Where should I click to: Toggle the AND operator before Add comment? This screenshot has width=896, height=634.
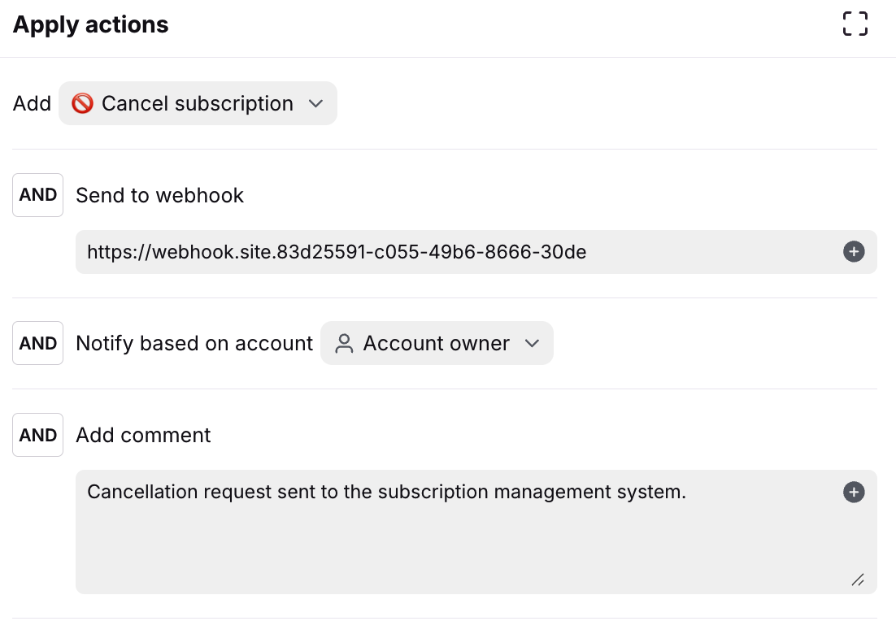[x=38, y=436]
